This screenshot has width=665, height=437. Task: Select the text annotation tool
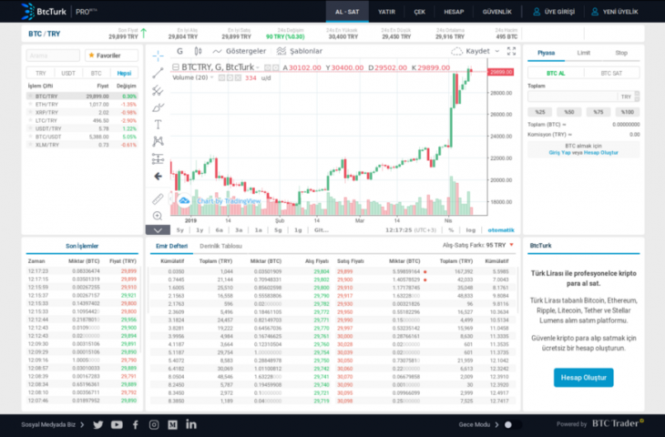158,125
